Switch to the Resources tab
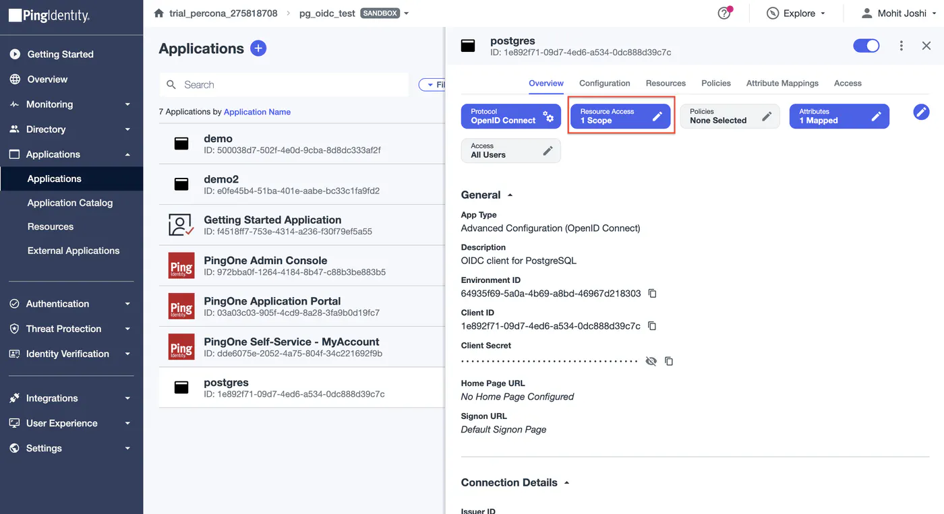944x514 pixels. click(x=666, y=84)
